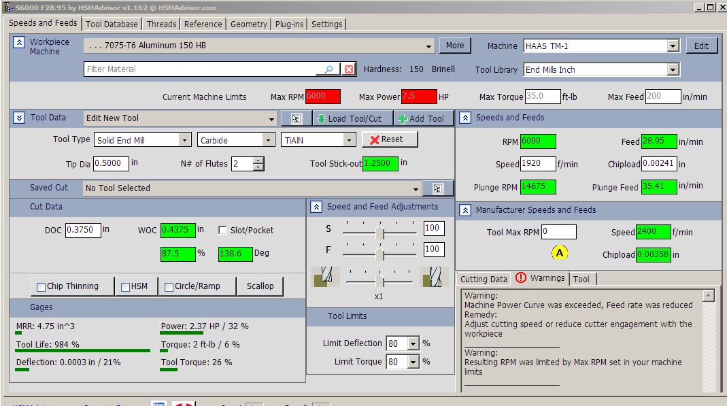The width and height of the screenshot is (727, 406).
Task: Click the magnifier icon in Filter Material
Action: point(329,69)
